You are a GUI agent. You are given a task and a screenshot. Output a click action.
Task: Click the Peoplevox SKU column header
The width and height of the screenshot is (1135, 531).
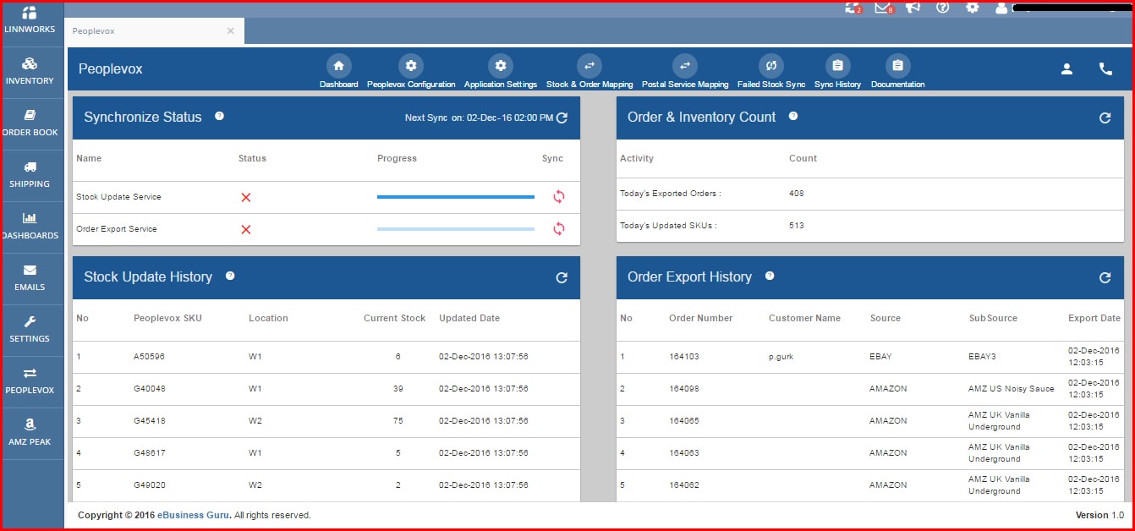(x=167, y=319)
